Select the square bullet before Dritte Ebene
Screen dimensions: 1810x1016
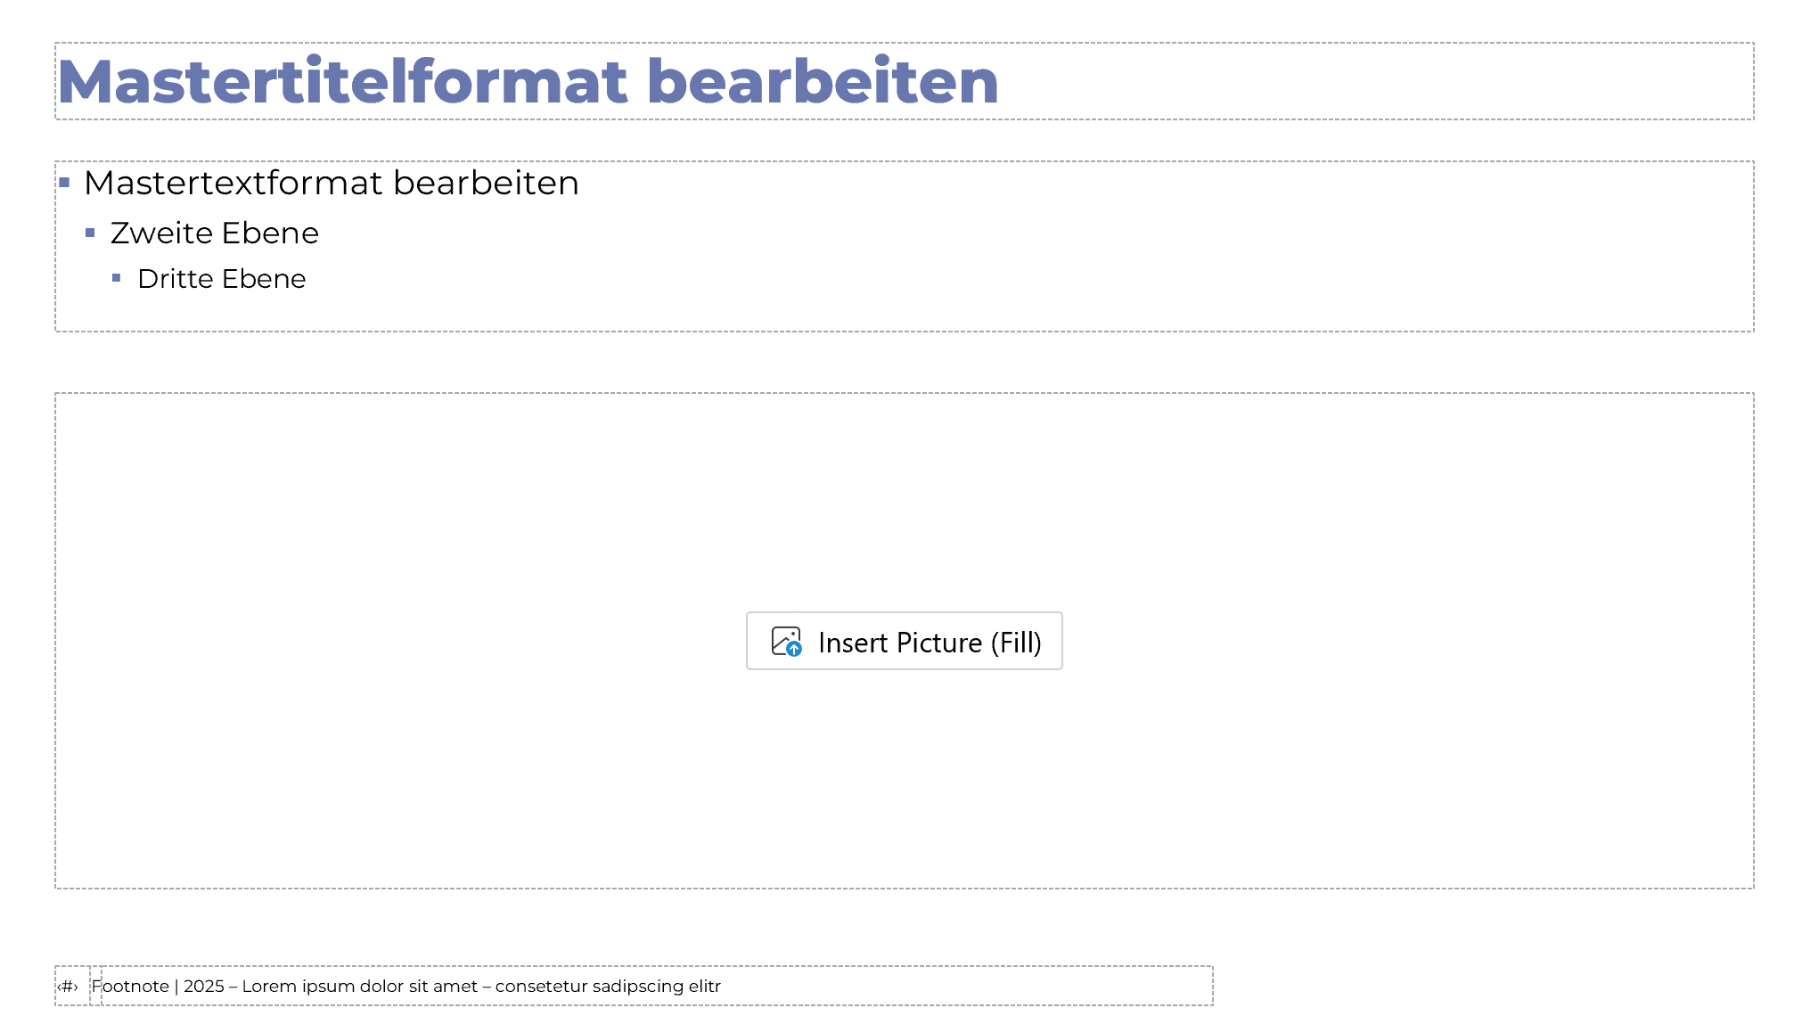click(117, 279)
